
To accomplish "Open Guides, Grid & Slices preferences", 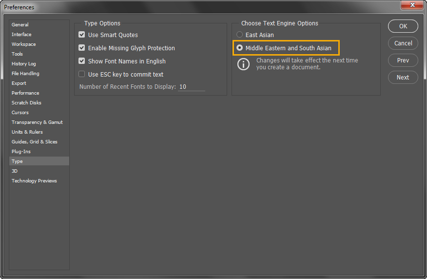I will 34,142.
